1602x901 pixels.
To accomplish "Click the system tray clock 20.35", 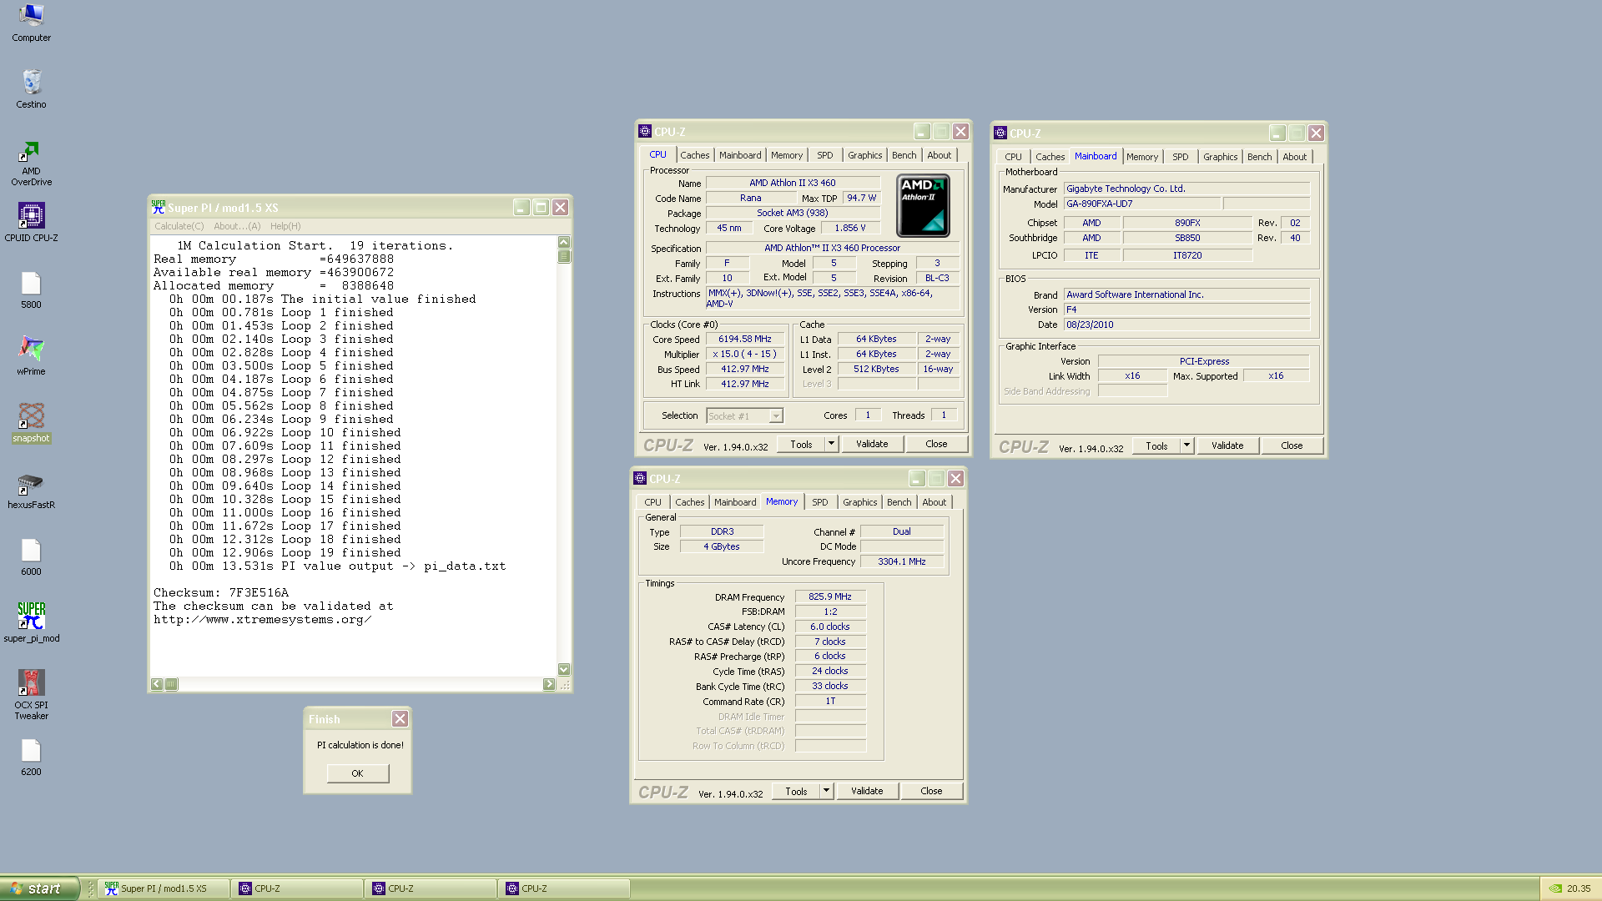I will point(1579,888).
